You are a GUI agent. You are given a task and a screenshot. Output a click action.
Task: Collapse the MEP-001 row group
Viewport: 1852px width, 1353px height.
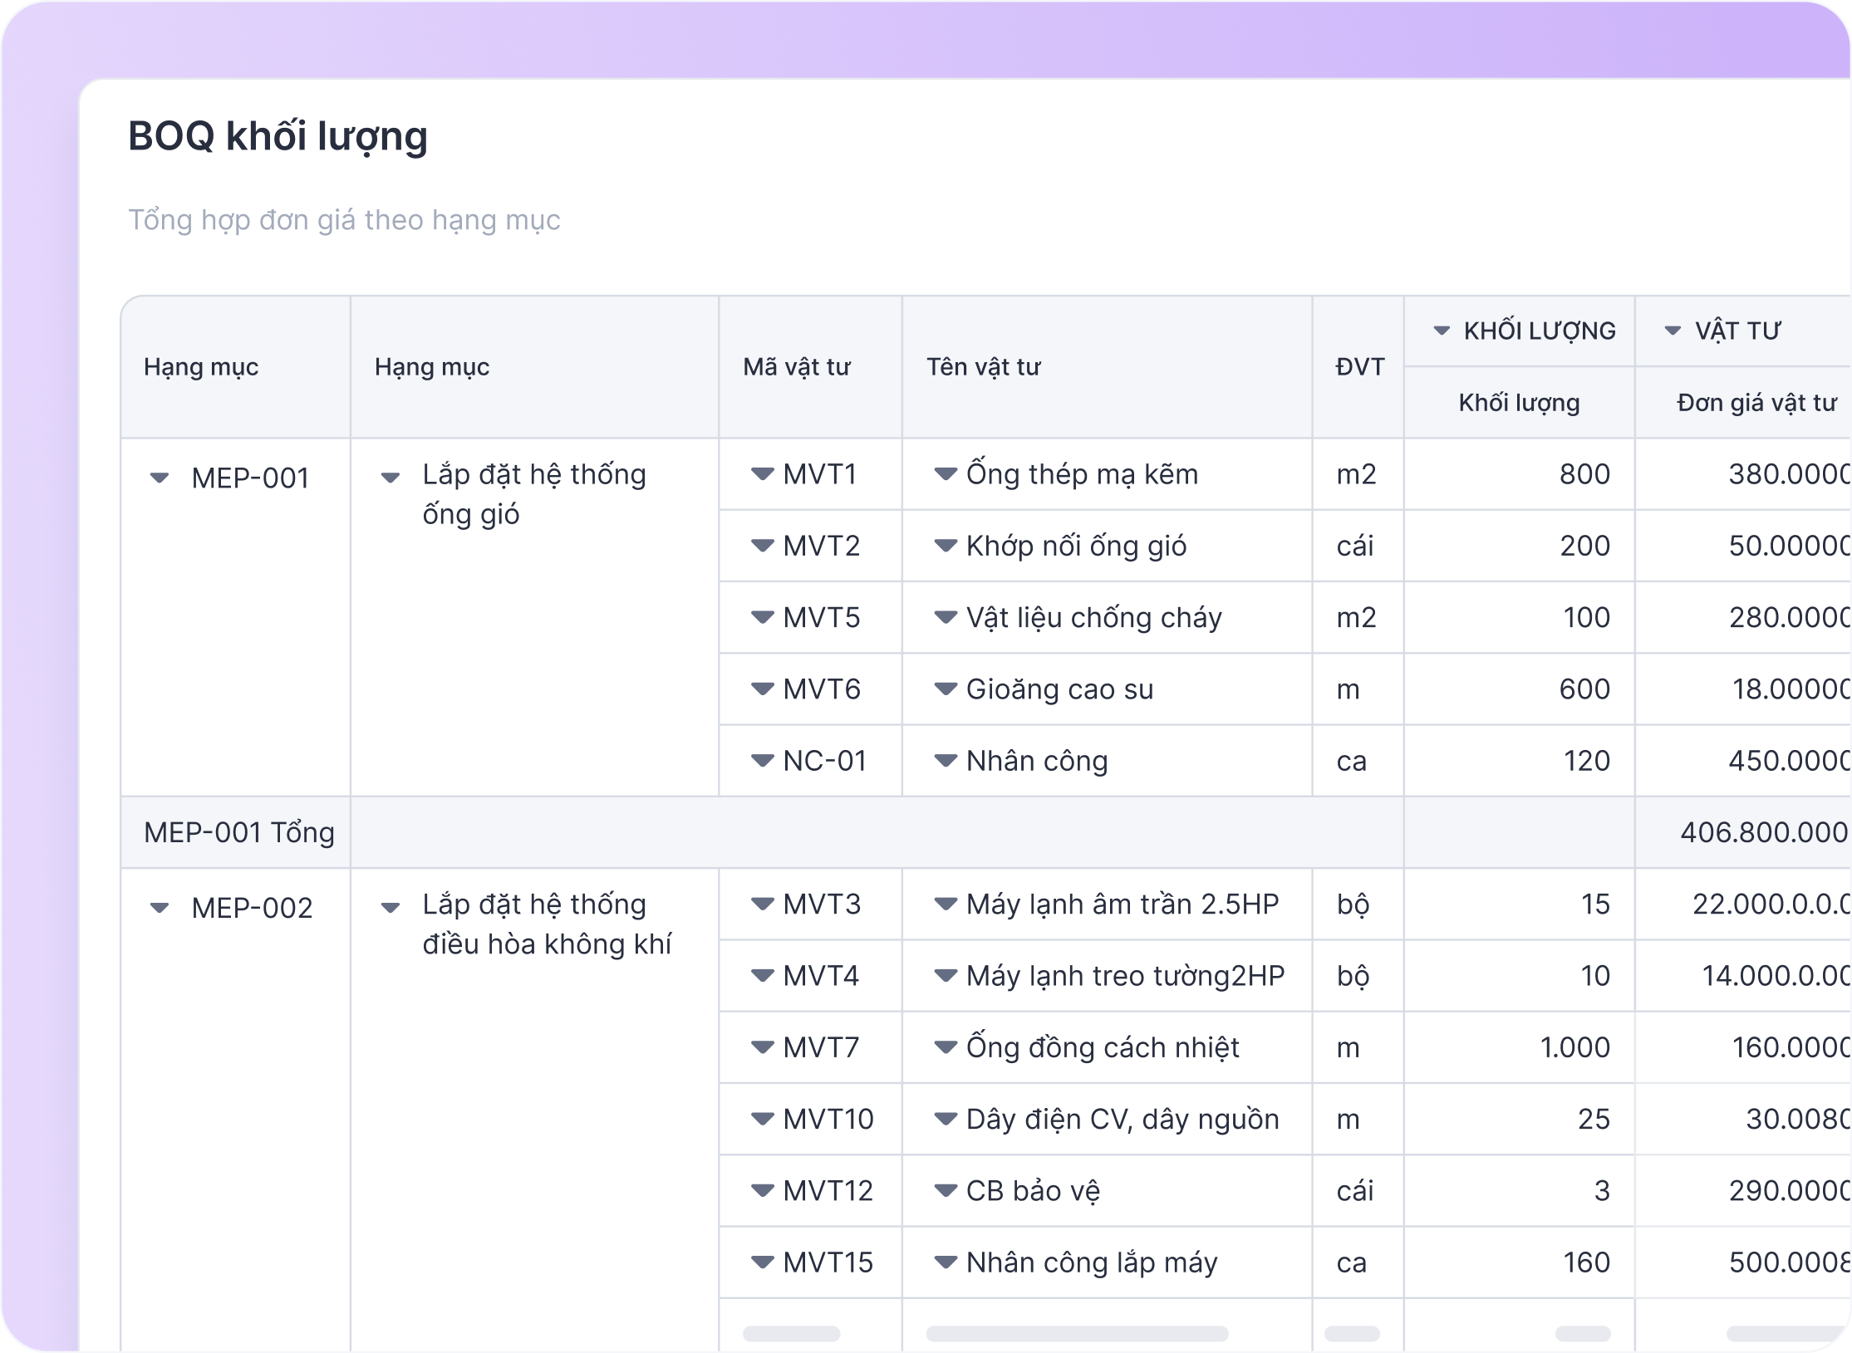[159, 478]
